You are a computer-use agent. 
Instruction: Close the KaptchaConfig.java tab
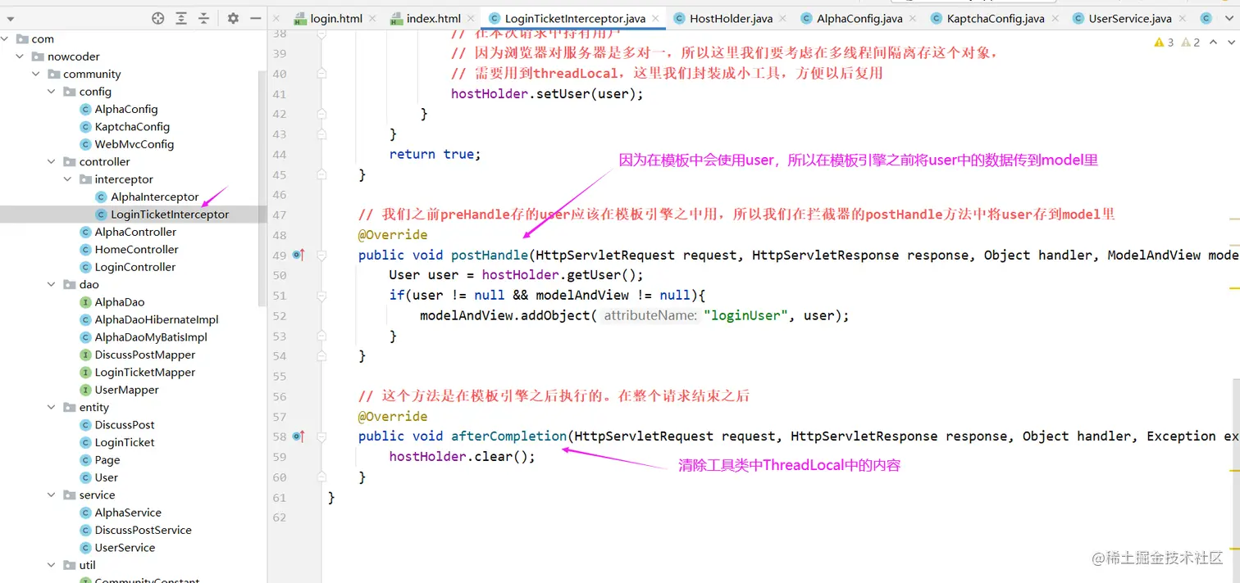pyautogui.click(x=1055, y=18)
